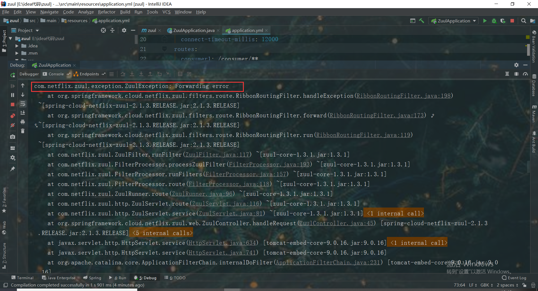This screenshot has height=291, width=538.
Task: Open the VCS menu
Action: coord(166,12)
